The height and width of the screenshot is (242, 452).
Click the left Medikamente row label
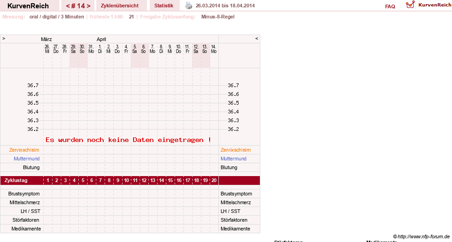pyautogui.click(x=26, y=229)
